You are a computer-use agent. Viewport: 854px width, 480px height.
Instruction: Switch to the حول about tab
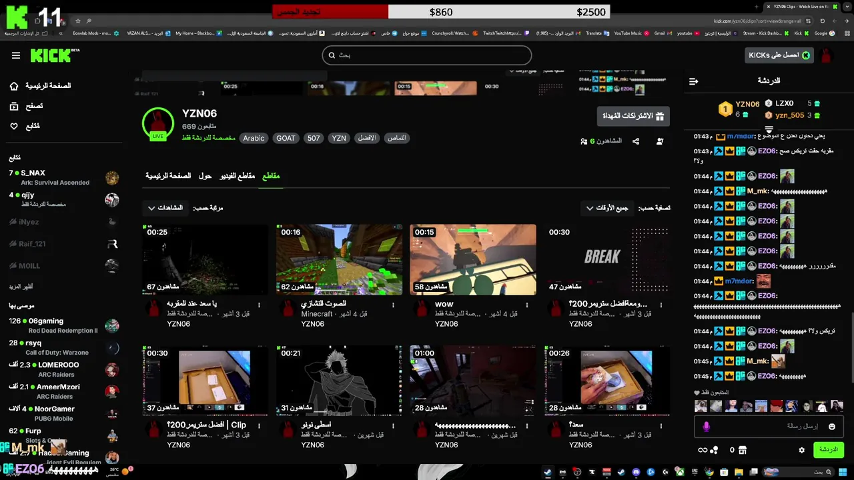coord(205,176)
